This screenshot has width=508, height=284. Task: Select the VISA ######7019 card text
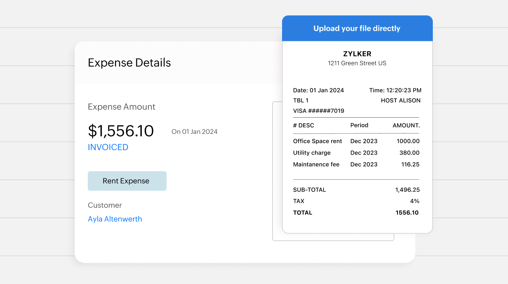[x=319, y=111]
